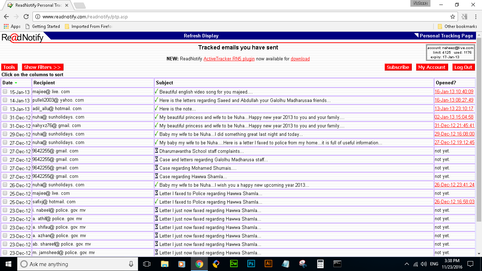Click the Log Out button
Image resolution: width=482 pixels, height=271 pixels.
463,67
